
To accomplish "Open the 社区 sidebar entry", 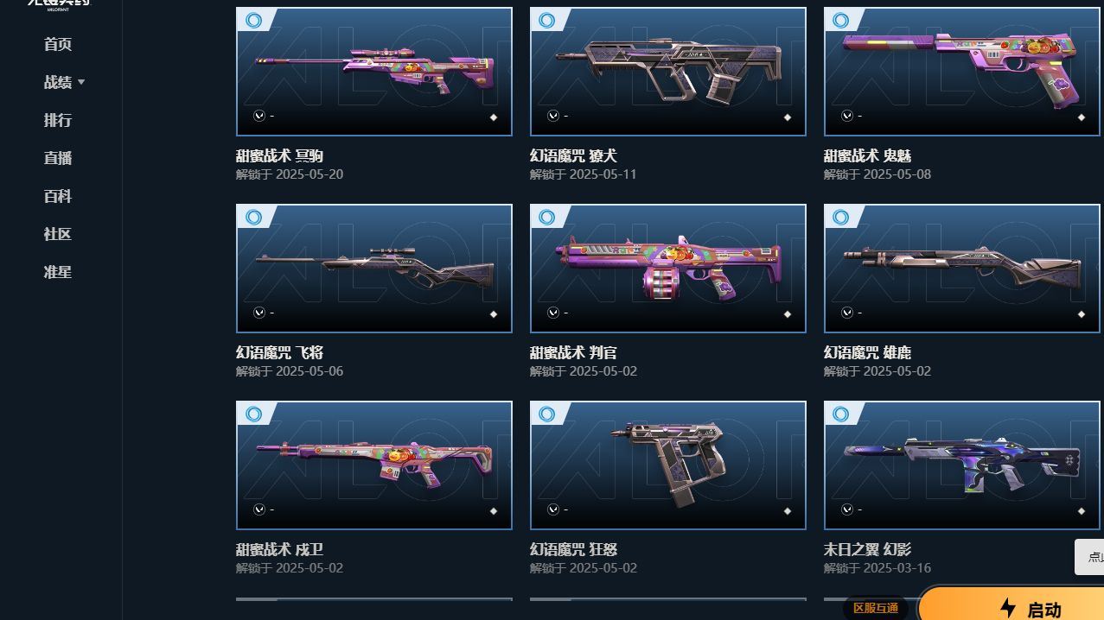I will pos(58,234).
